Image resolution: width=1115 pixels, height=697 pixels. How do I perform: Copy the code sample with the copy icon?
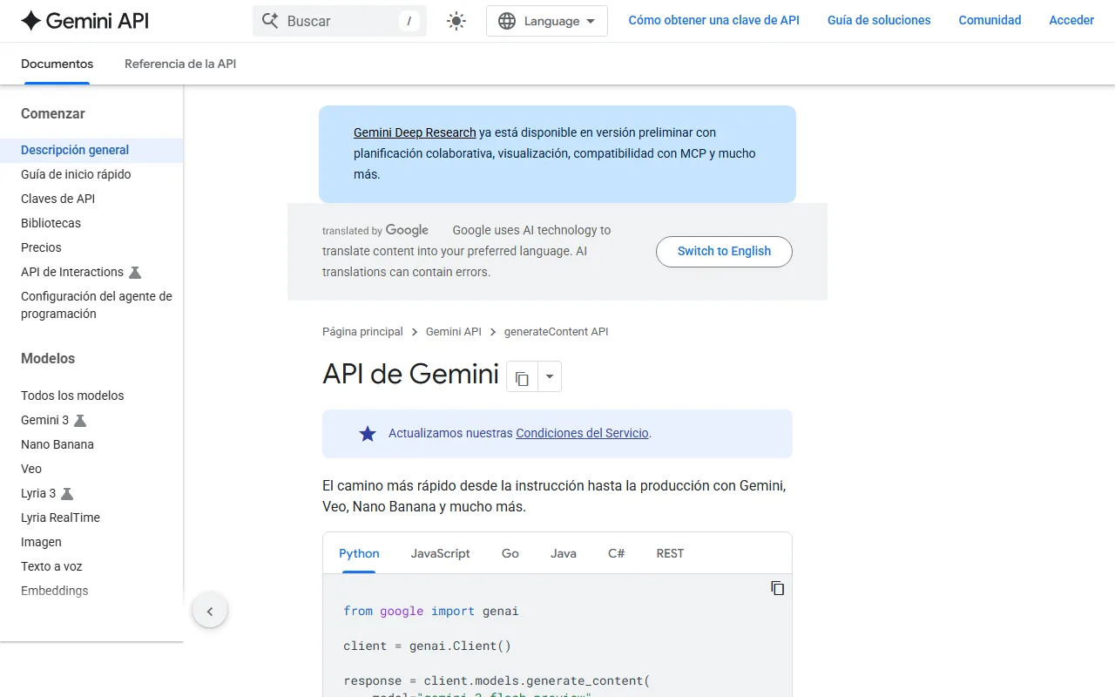778,588
